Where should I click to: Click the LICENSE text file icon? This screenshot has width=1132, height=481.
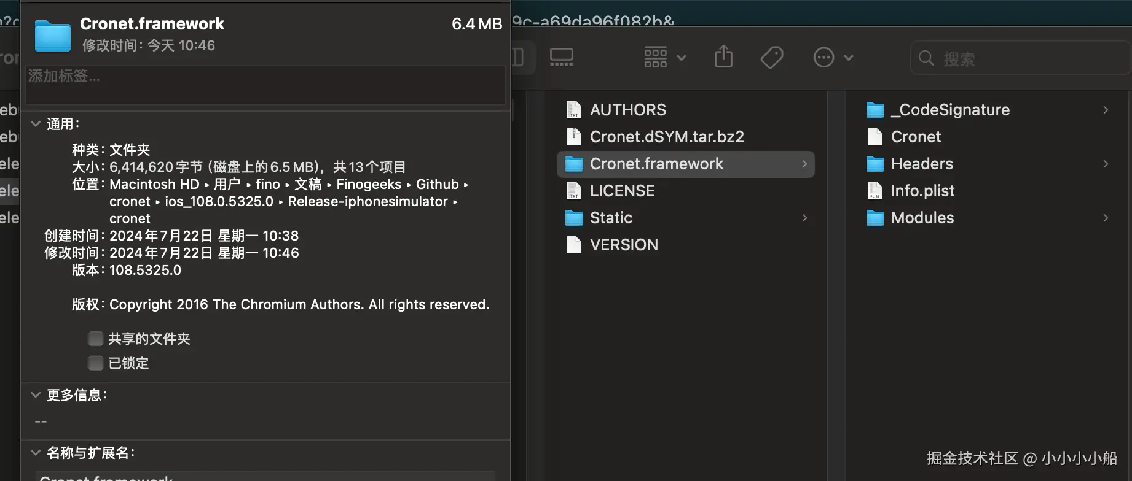pos(573,191)
